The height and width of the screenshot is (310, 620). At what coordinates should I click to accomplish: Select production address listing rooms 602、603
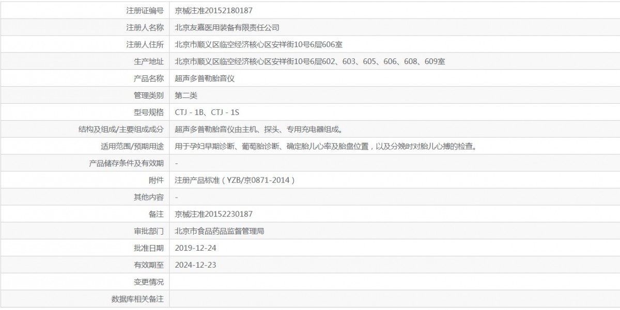click(310, 61)
